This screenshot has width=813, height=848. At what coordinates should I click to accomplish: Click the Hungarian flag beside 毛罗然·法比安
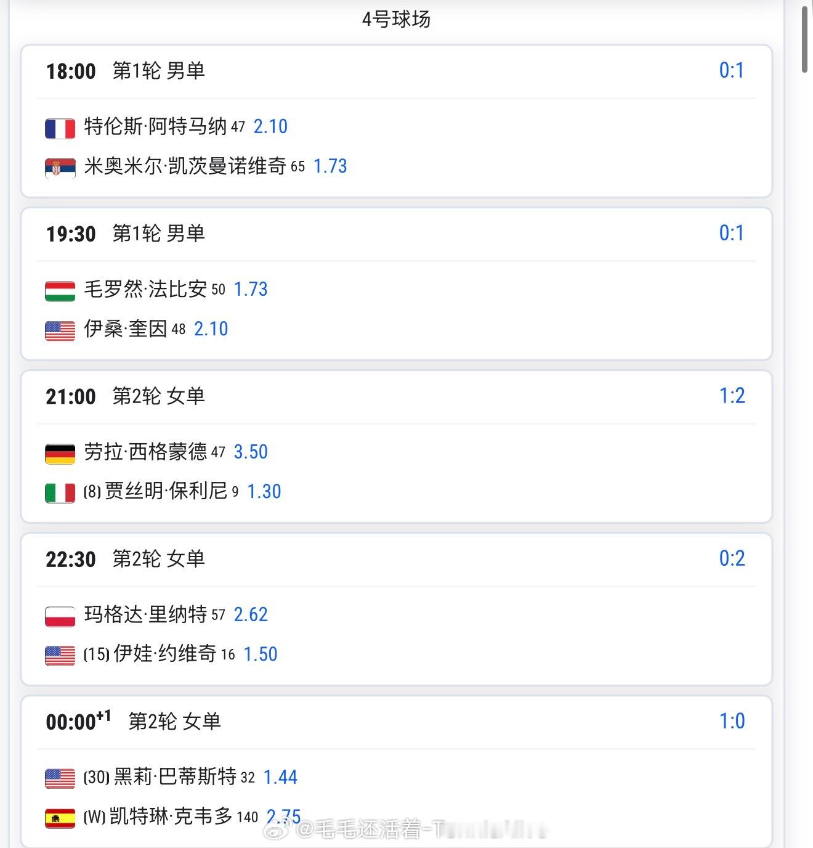[60, 290]
